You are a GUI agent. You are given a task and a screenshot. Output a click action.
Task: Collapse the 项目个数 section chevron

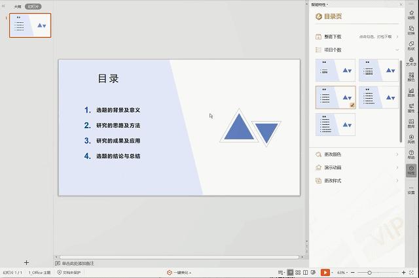click(x=397, y=50)
